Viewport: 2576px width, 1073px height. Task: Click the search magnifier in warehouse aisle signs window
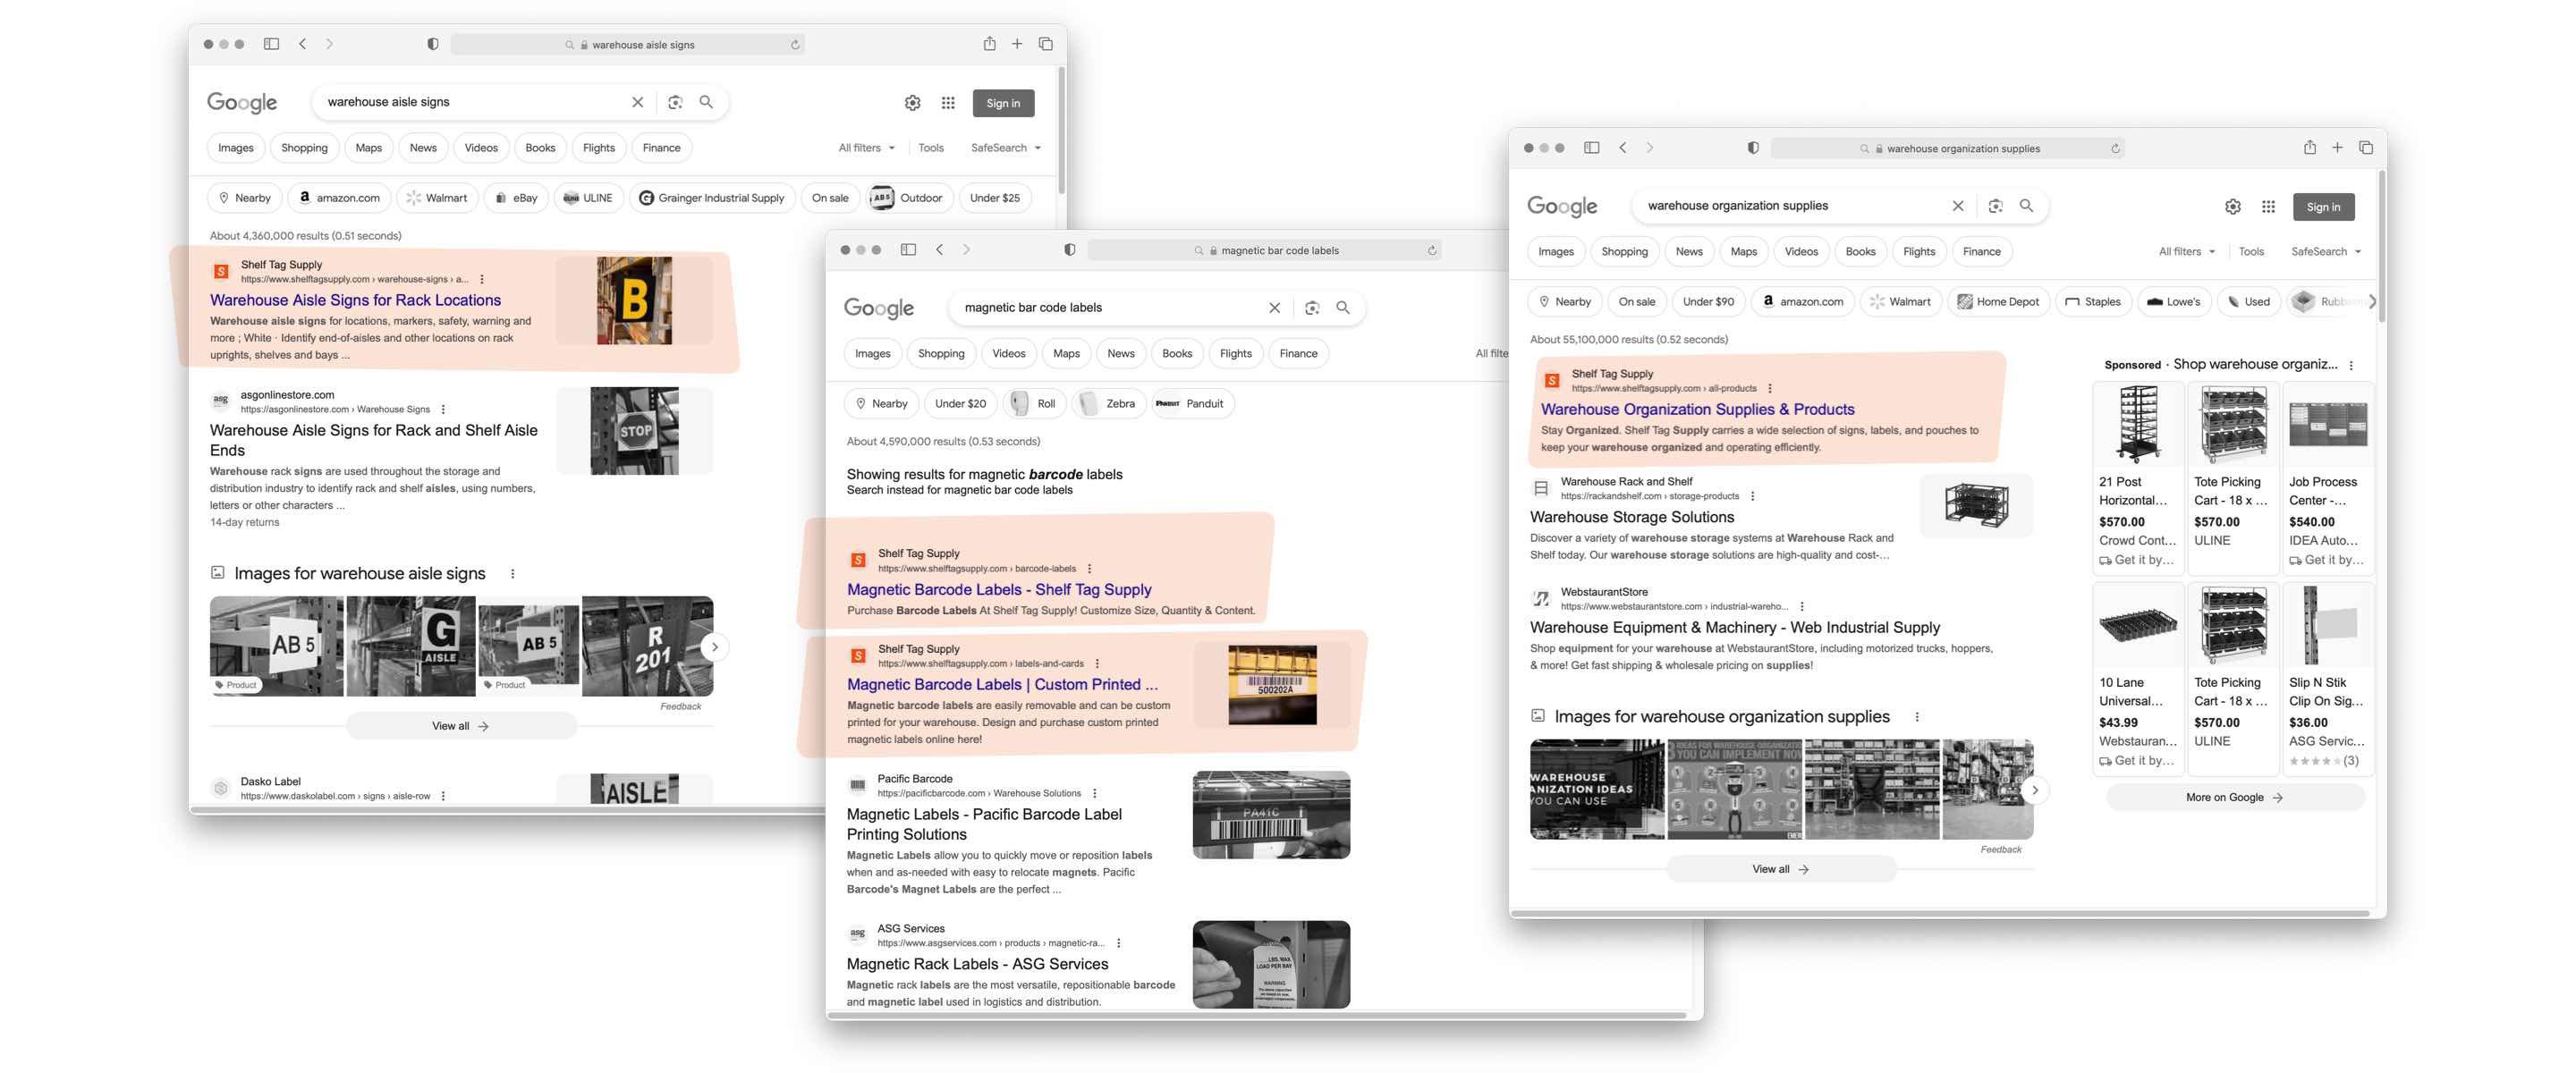706,102
